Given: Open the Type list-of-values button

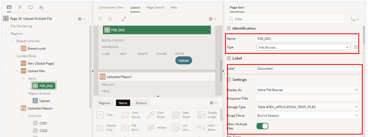Looking at the screenshot, I should (x=357, y=47).
